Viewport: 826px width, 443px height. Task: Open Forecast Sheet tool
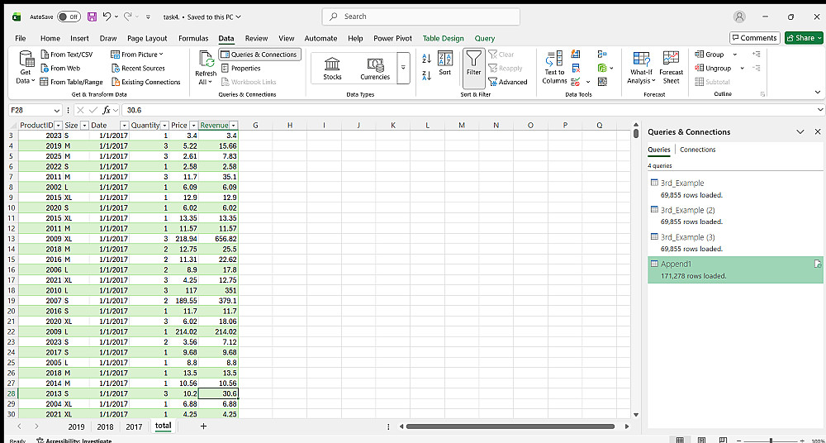(671, 68)
